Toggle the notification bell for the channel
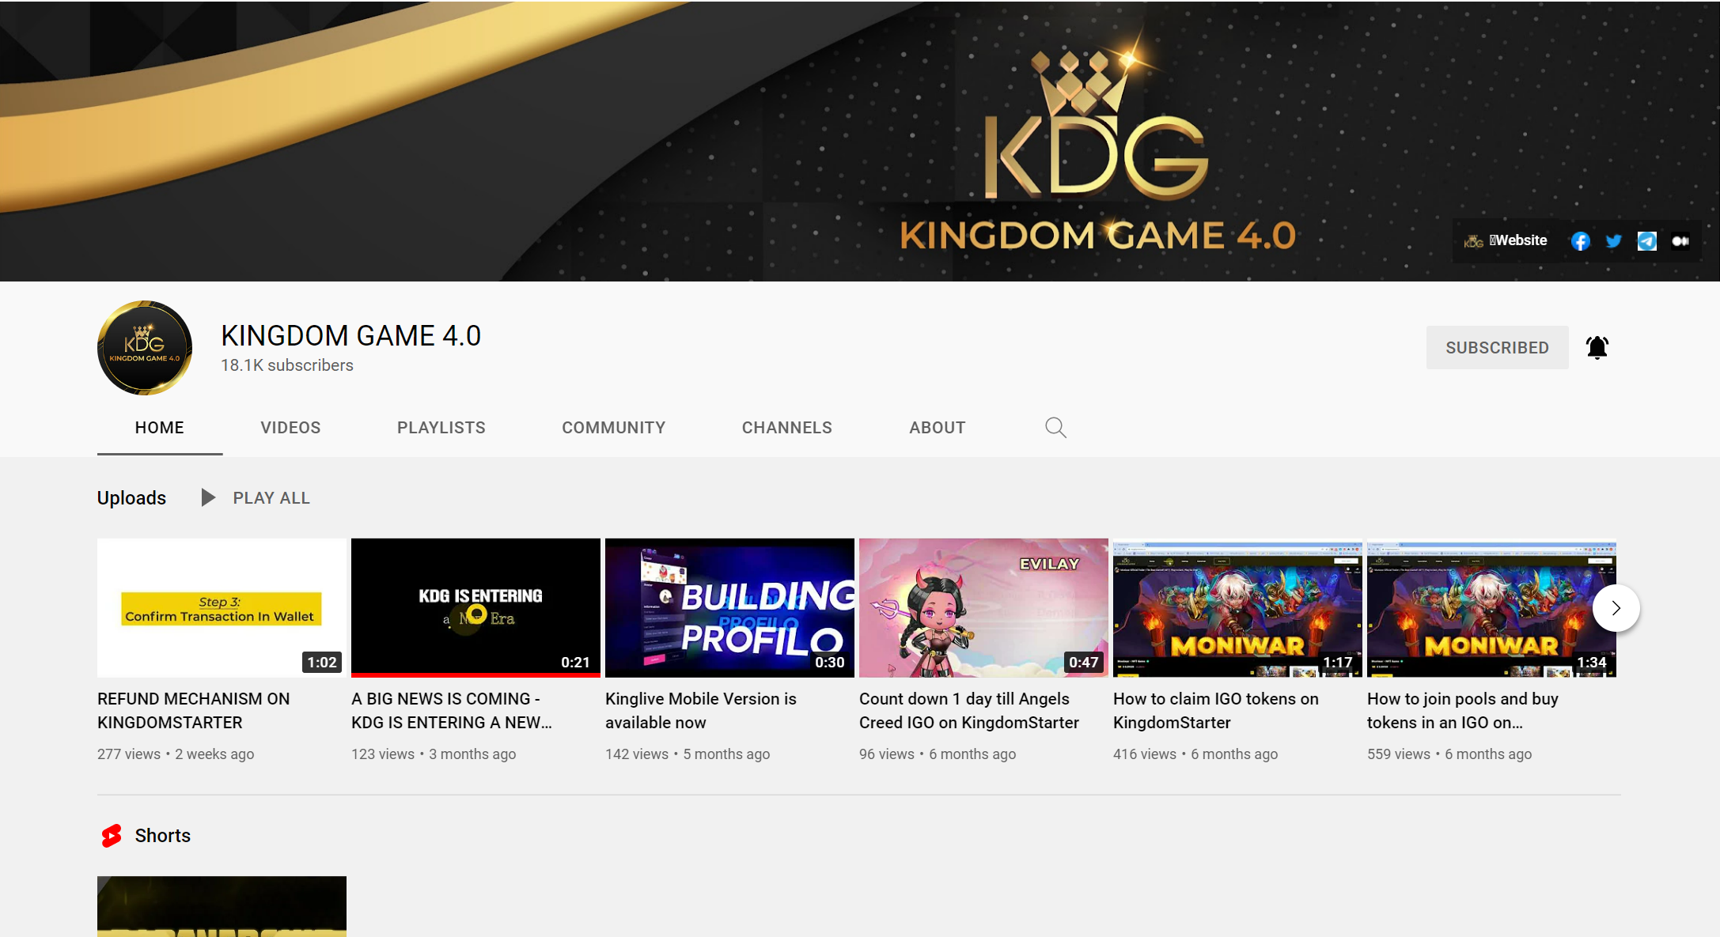Screen dimensions: 1720x937 pyautogui.click(x=1597, y=347)
